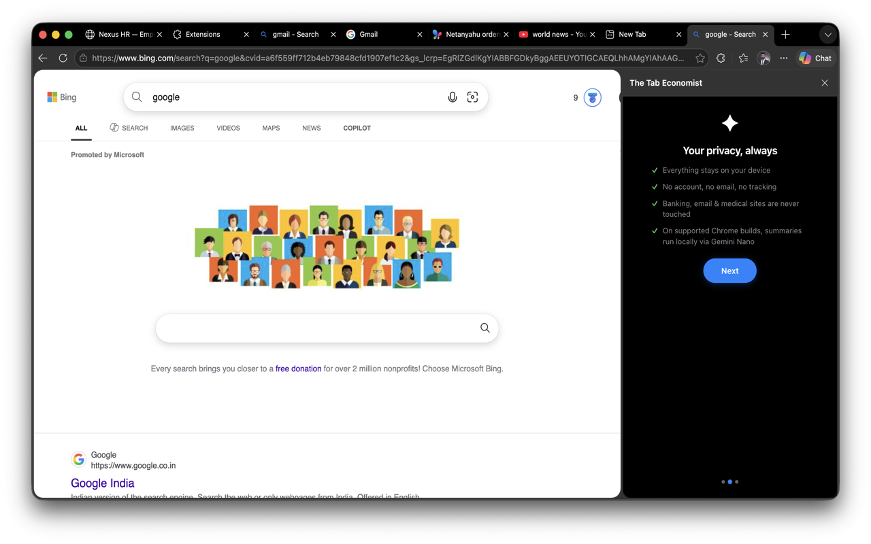Viewport: 871px width, 544px height.
Task: Open Copilot Chat button in toolbar
Action: [x=815, y=58]
